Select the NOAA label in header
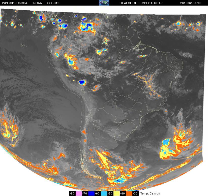The height and width of the screenshot is (196, 208). (38, 3)
